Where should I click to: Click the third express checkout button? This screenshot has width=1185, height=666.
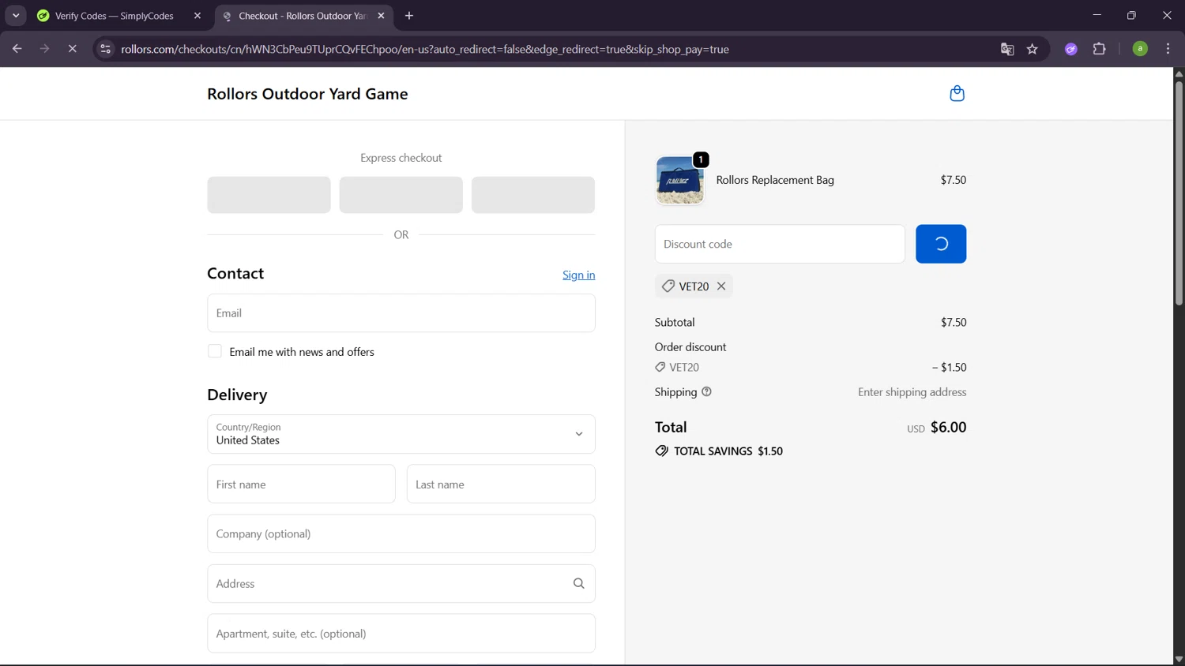[533, 195]
